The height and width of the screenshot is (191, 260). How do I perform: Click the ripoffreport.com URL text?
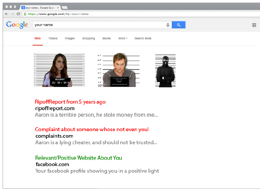(x=55, y=108)
